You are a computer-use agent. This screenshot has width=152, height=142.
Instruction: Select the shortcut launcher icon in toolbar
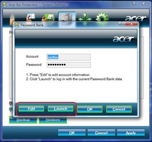click(30, 17)
